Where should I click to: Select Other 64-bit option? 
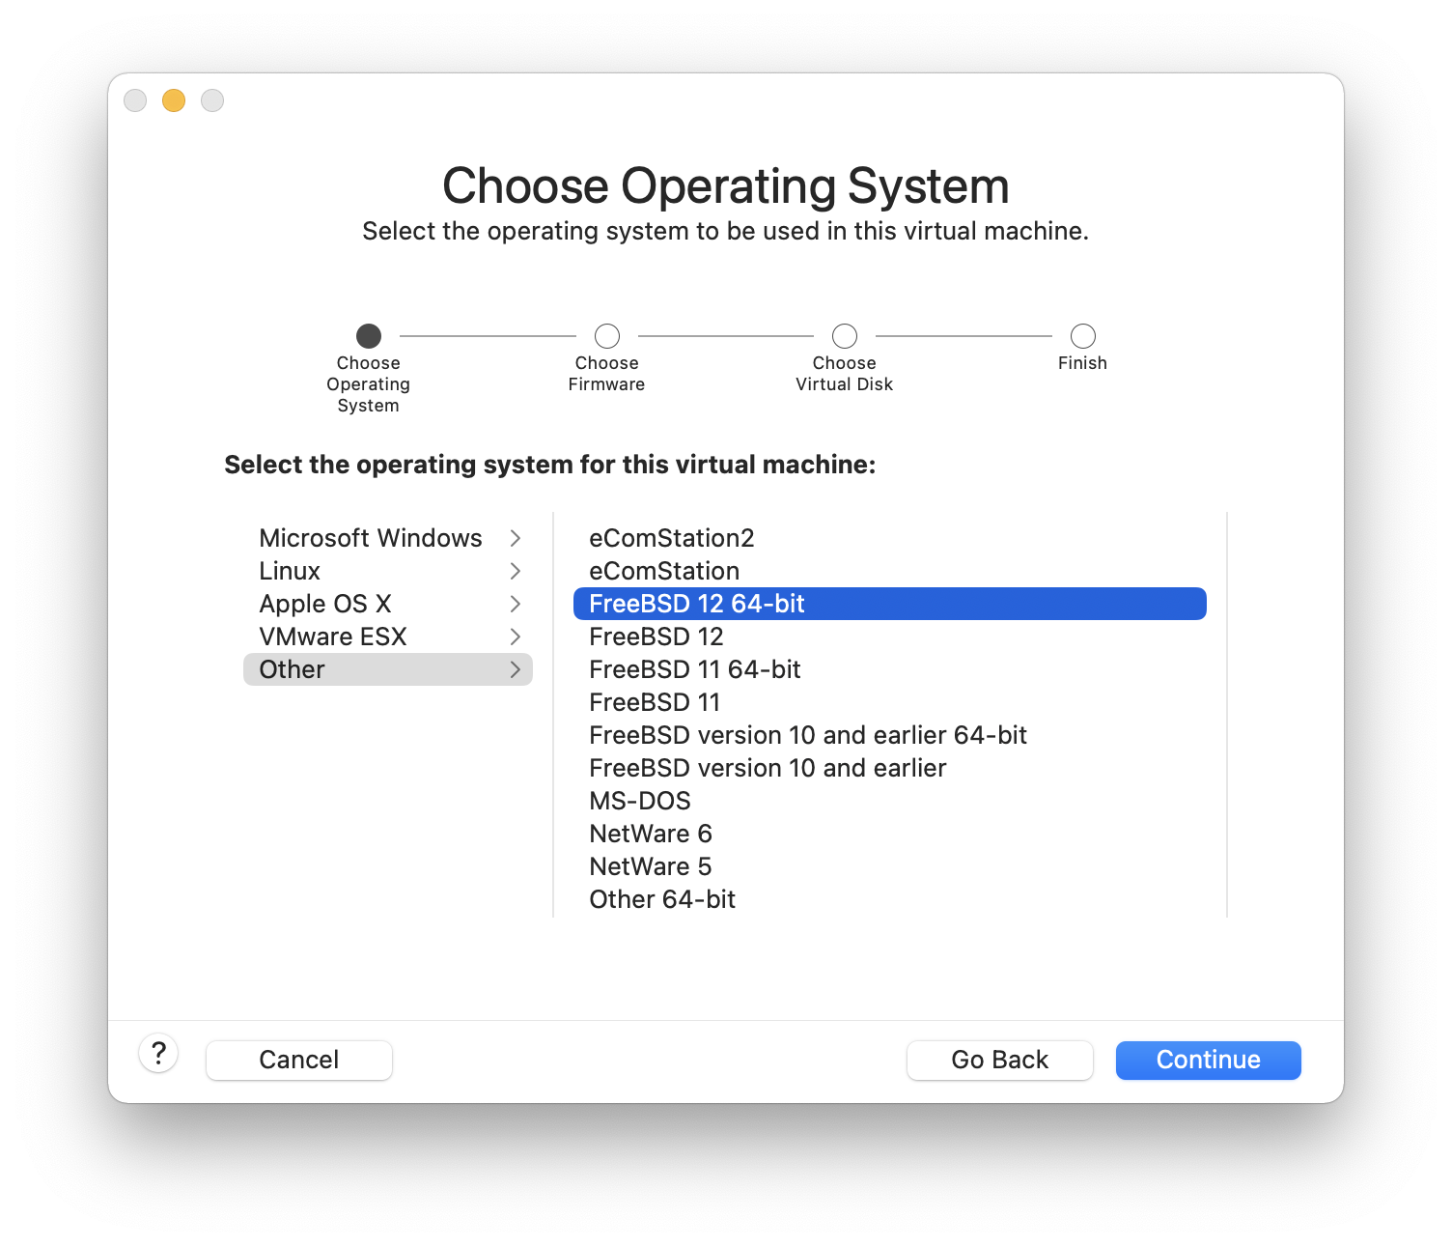point(661,899)
